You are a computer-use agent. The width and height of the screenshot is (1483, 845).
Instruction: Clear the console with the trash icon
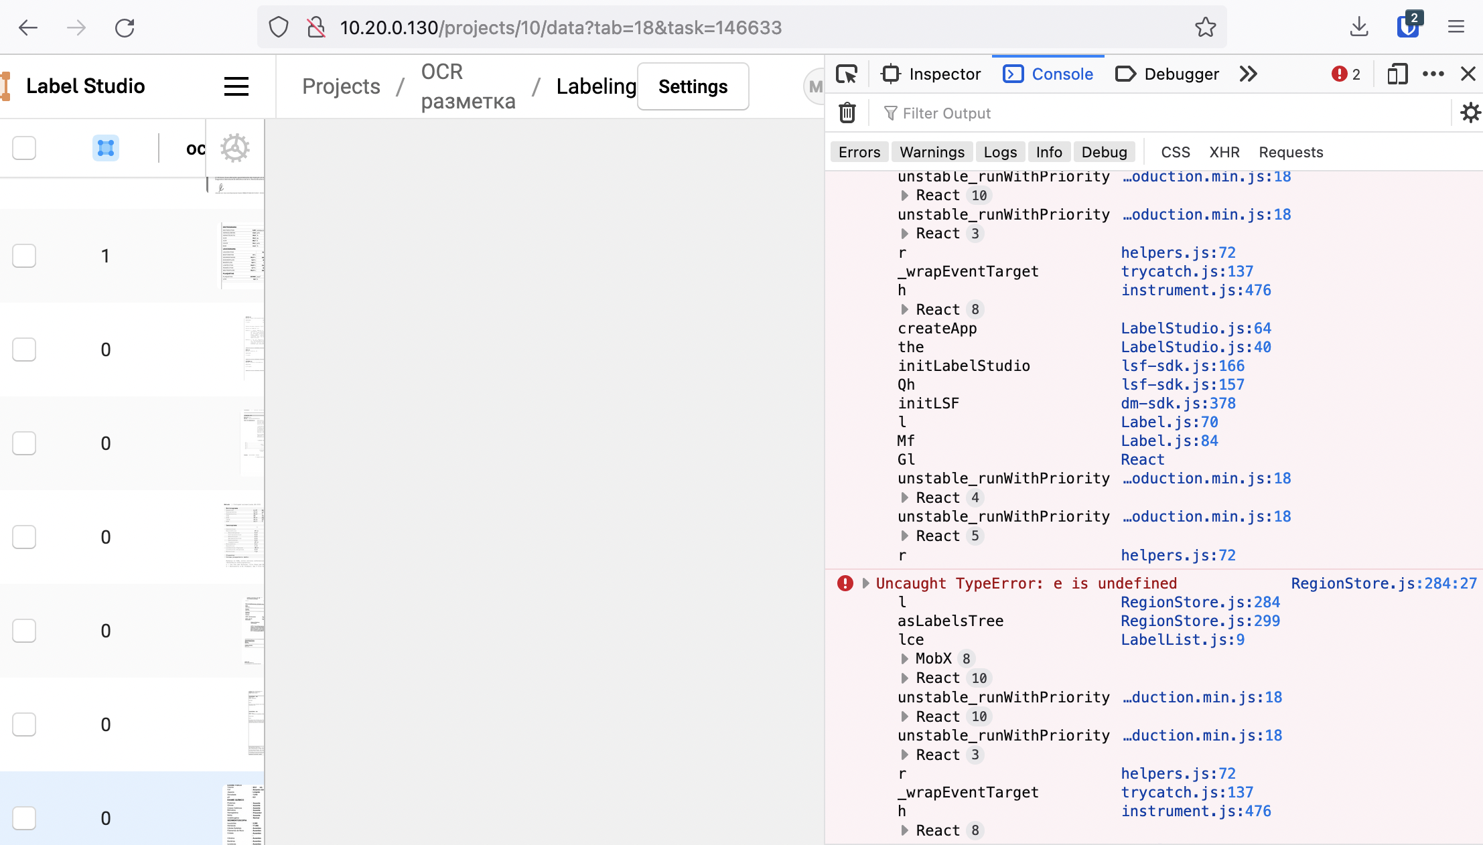[846, 112]
